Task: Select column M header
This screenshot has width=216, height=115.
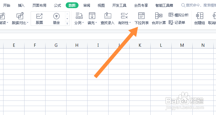Action: (x=182, y=45)
